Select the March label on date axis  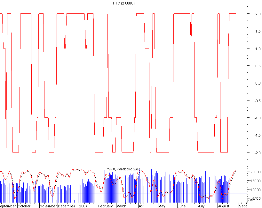point(121,206)
